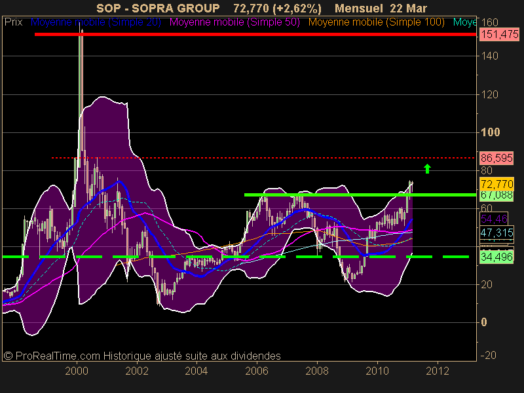Viewport: 524px width, 393px height.
Task: Click the 160 value on price axis
Action: (489, 23)
